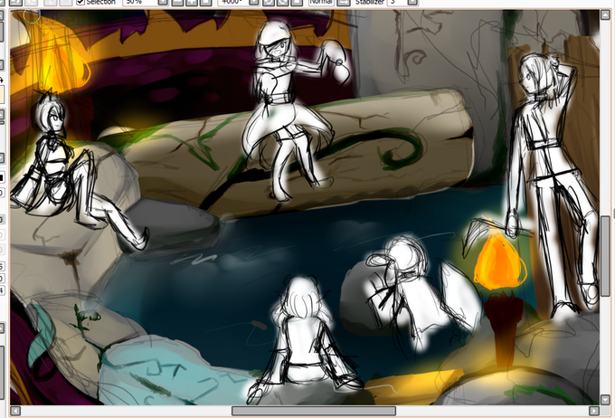Click the horizontal scrollbar left arrow
Viewport: 615px width, 418px height.
coord(15,411)
